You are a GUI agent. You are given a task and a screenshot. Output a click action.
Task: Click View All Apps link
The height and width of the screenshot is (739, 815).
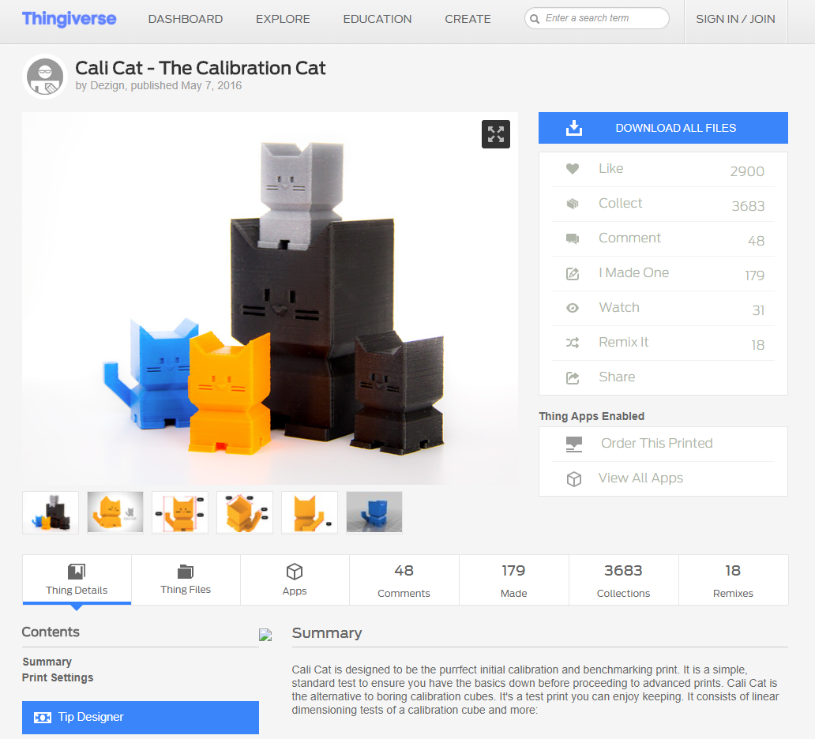tap(641, 478)
